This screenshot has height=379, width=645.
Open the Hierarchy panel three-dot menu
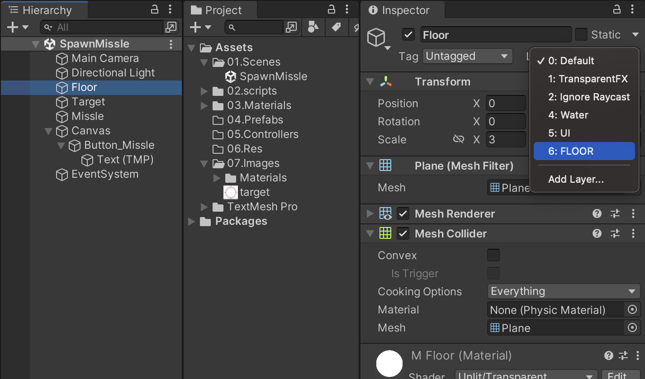[x=170, y=9]
